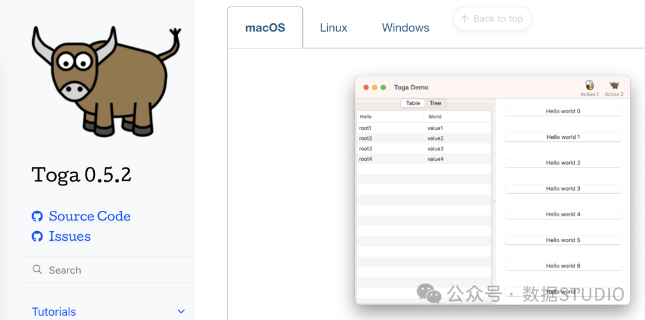Viewport: 645px width, 320px height.
Task: Click the arrow in Back to top
Action: click(465, 19)
